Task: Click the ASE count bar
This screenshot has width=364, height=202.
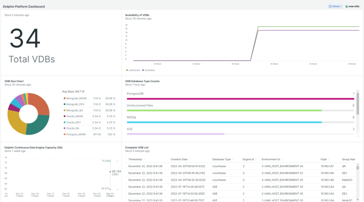Action: [x=241, y=134]
